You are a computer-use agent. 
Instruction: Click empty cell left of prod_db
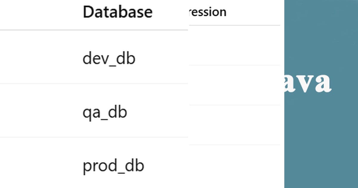pos(40,163)
